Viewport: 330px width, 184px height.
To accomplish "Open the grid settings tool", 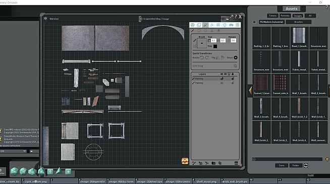I will [237, 25].
